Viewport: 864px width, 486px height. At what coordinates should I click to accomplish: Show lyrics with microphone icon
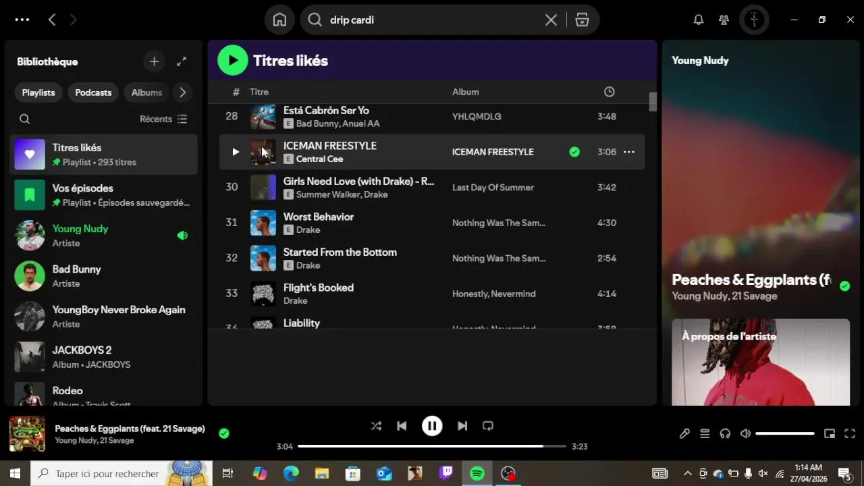click(684, 433)
